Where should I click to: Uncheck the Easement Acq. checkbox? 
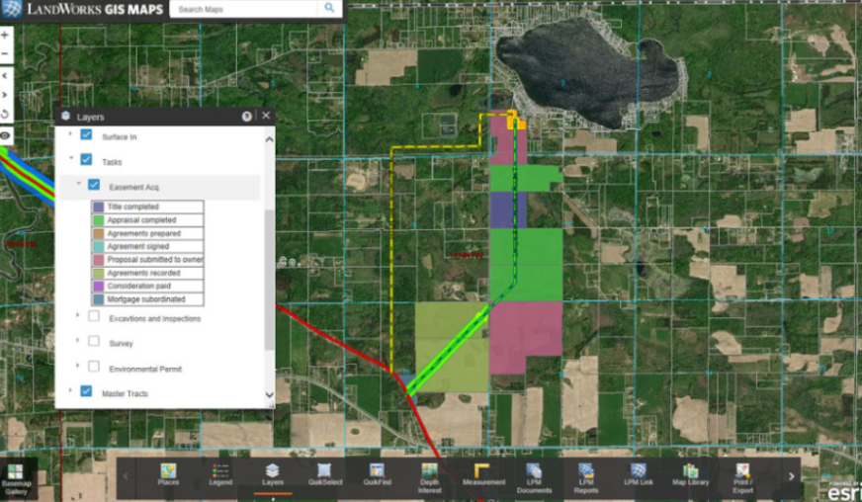point(94,185)
